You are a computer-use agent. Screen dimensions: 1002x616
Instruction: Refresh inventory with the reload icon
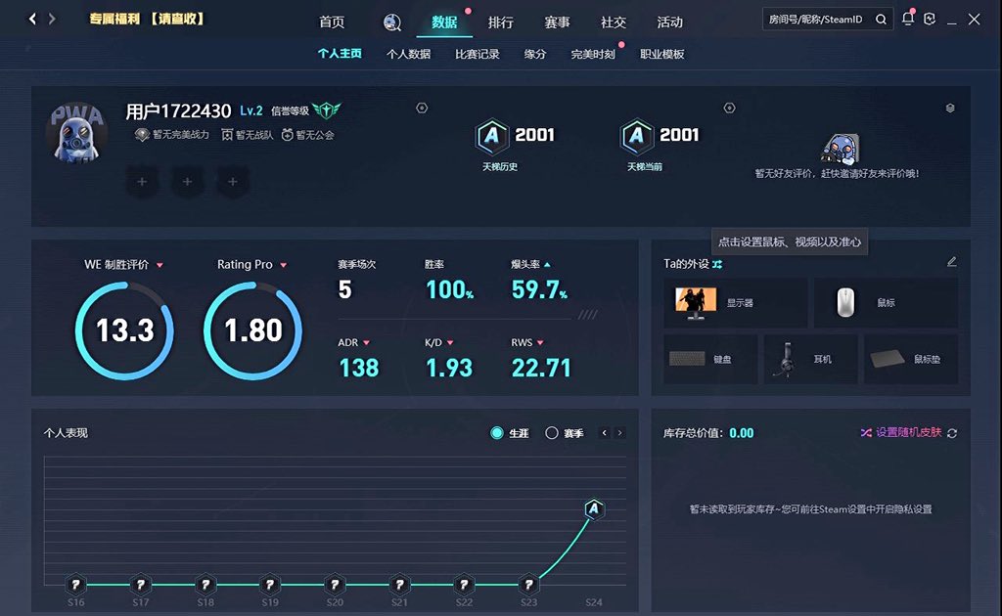click(952, 433)
